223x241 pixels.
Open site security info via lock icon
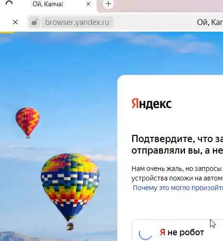(x=35, y=22)
